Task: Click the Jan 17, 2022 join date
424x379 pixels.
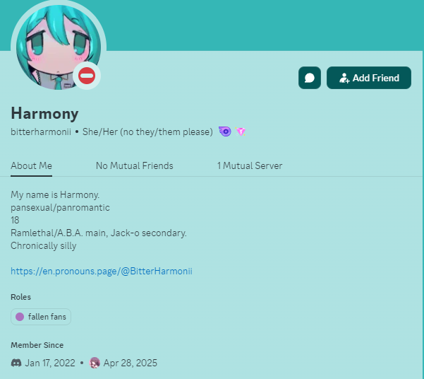Action: tap(50, 363)
